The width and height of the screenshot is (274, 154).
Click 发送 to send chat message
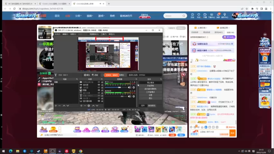click(233, 133)
